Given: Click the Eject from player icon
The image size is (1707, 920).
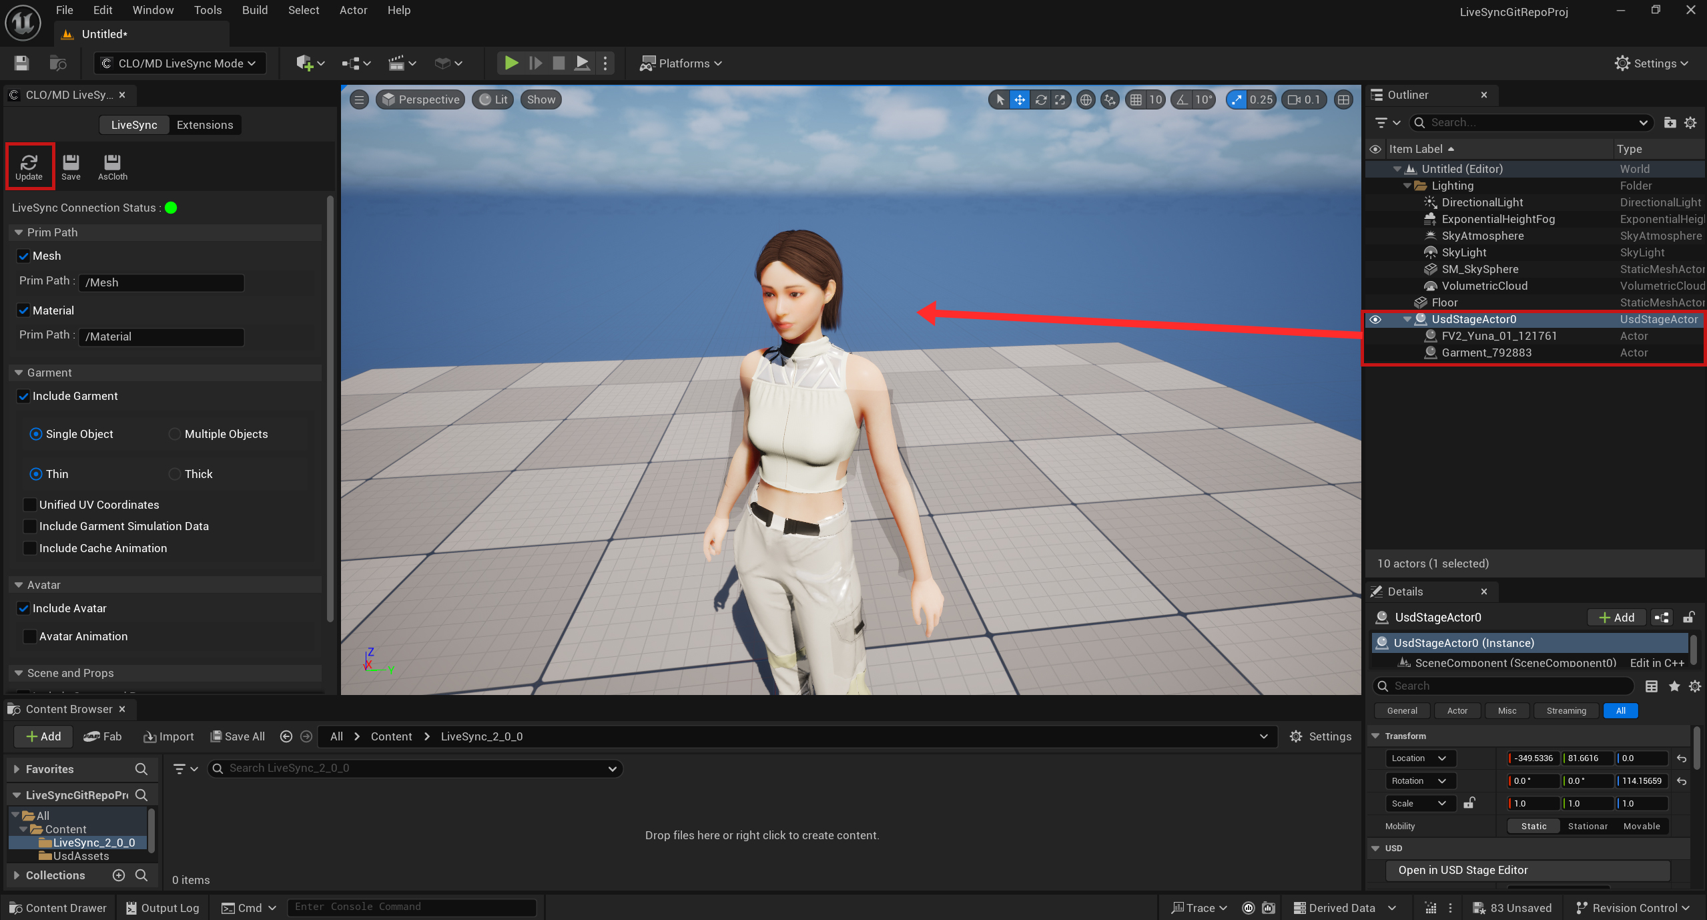Looking at the screenshot, I should pyautogui.click(x=582, y=63).
